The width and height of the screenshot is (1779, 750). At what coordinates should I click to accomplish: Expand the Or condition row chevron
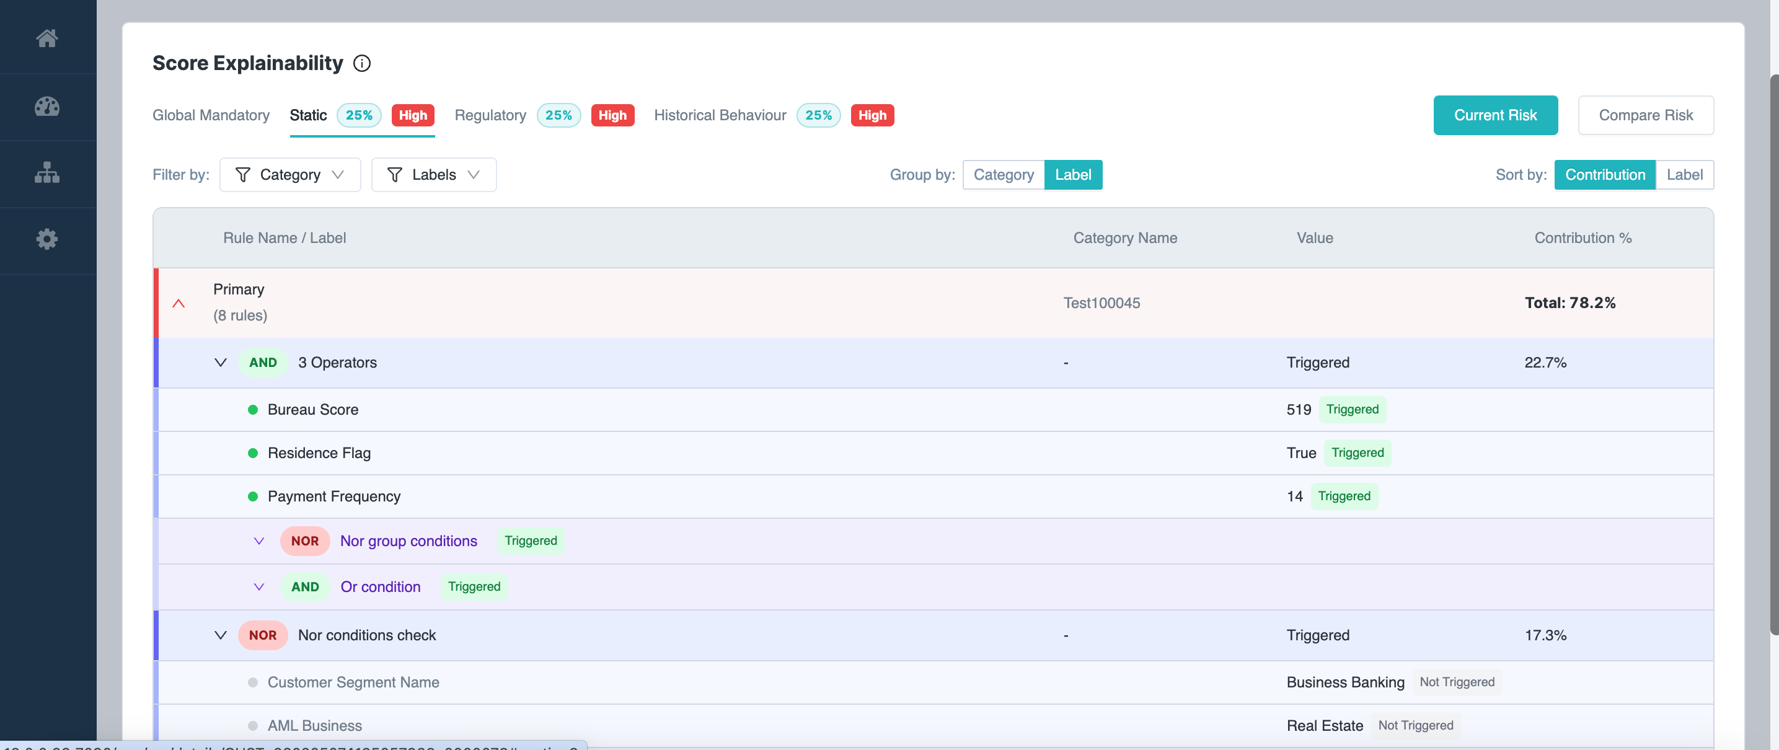coord(259,586)
